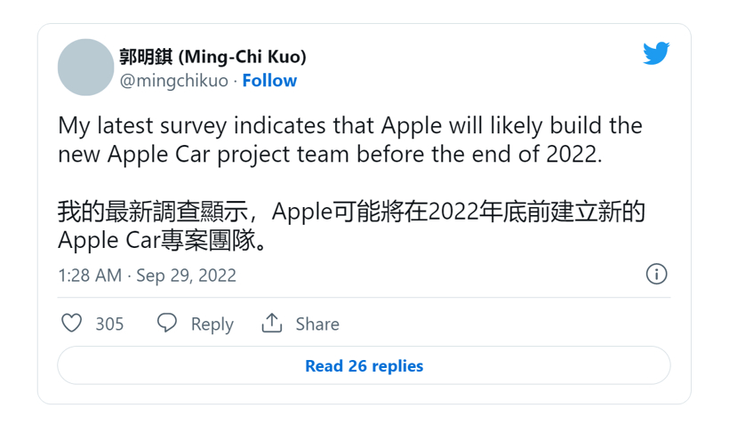Image resolution: width=729 pixels, height=424 pixels.
Task: Click the share upload arrow icon
Action: (x=272, y=324)
